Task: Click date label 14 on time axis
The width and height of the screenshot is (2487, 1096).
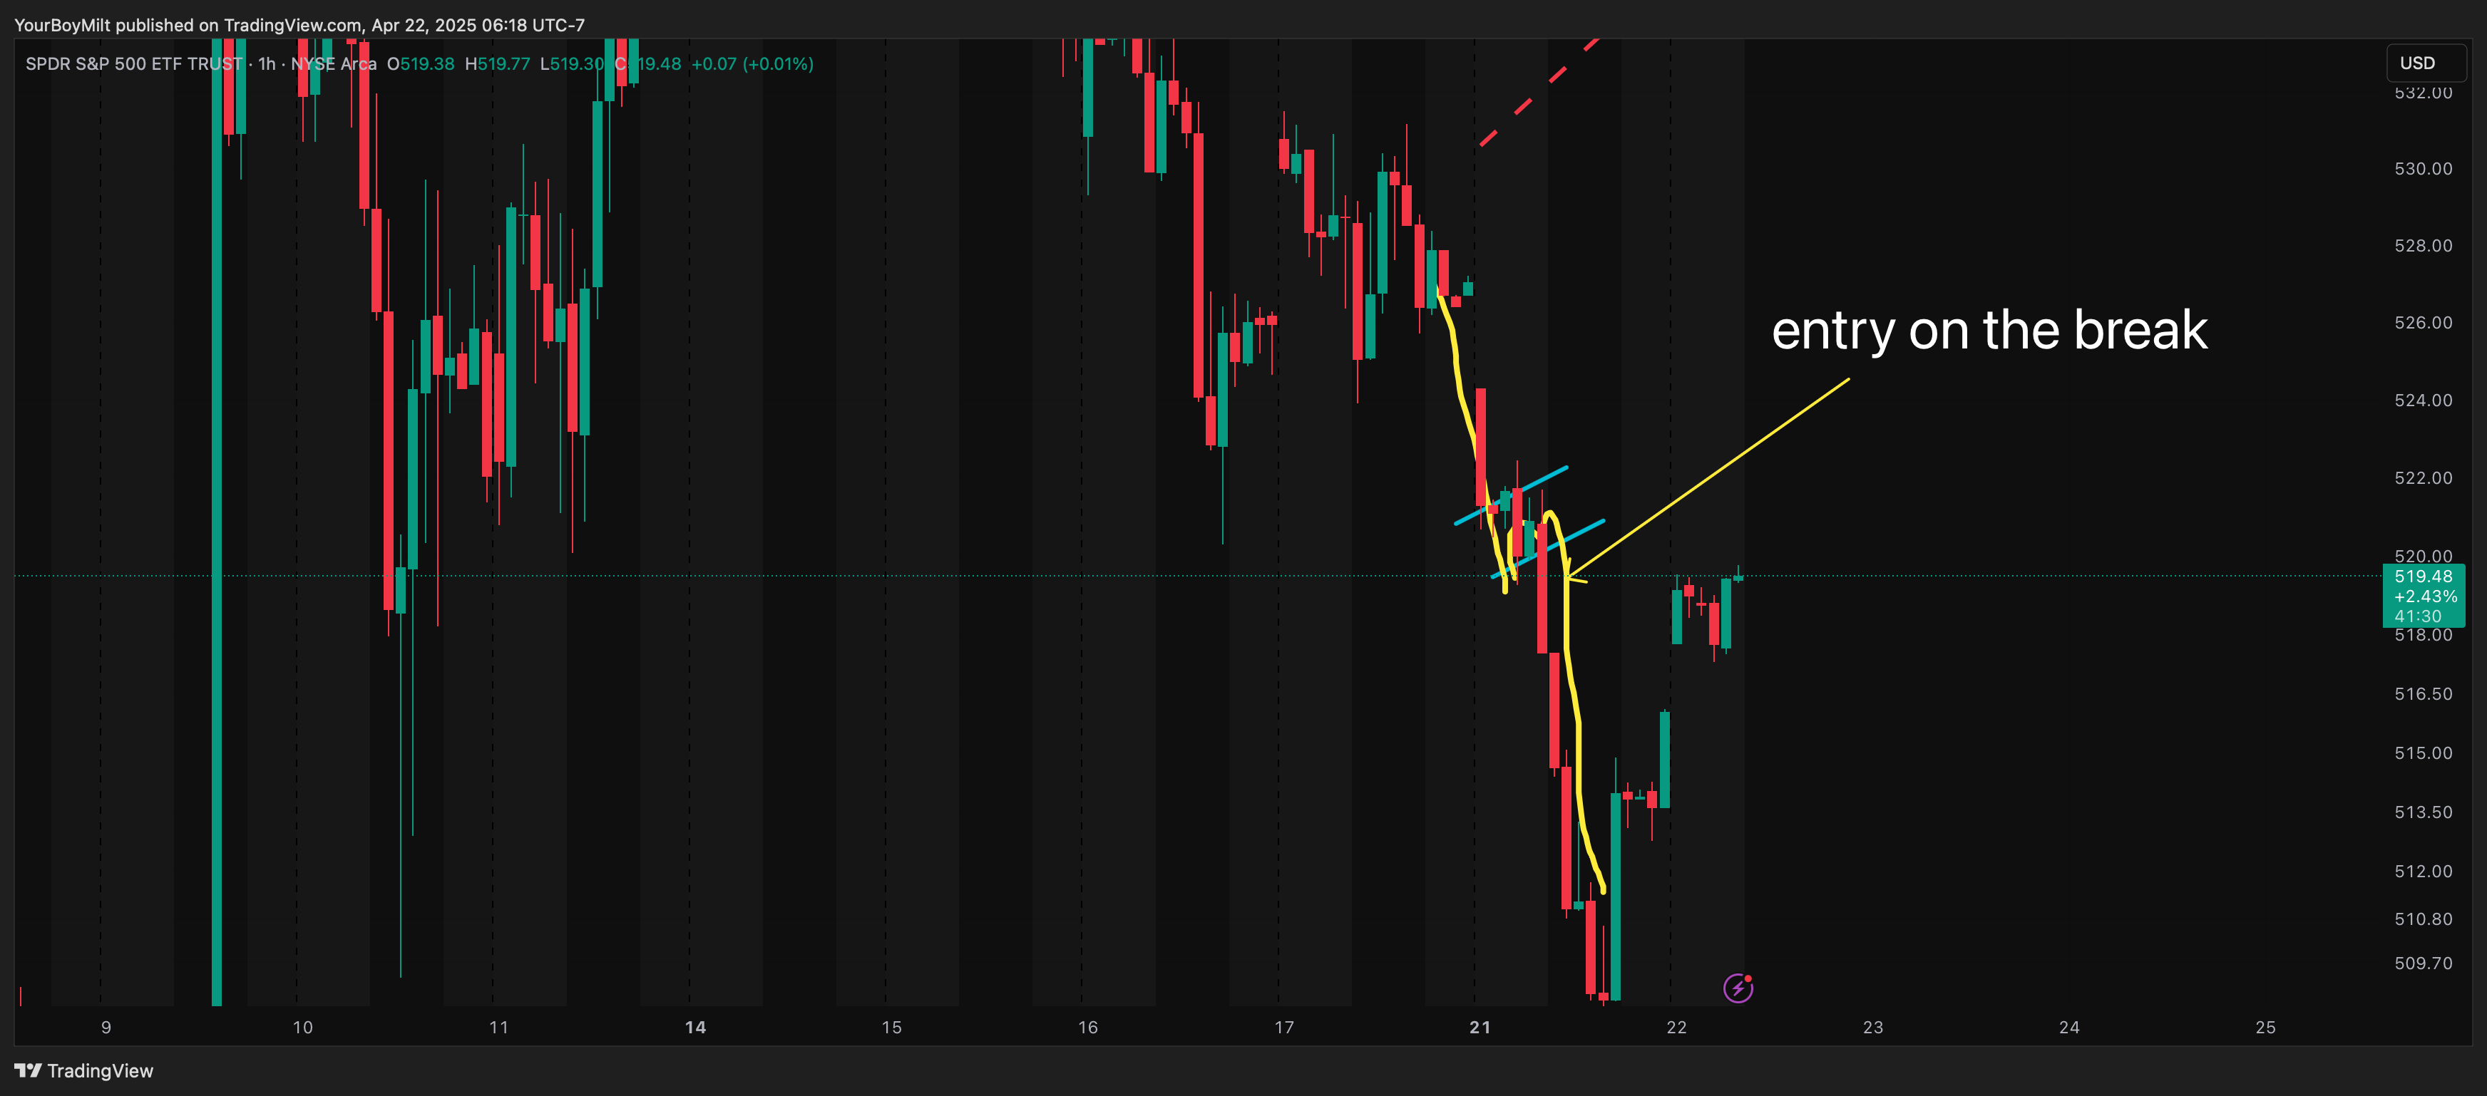Action: click(x=695, y=1028)
